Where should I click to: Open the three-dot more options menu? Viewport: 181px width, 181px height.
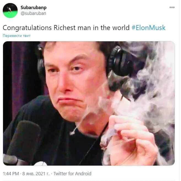tap(172, 7)
